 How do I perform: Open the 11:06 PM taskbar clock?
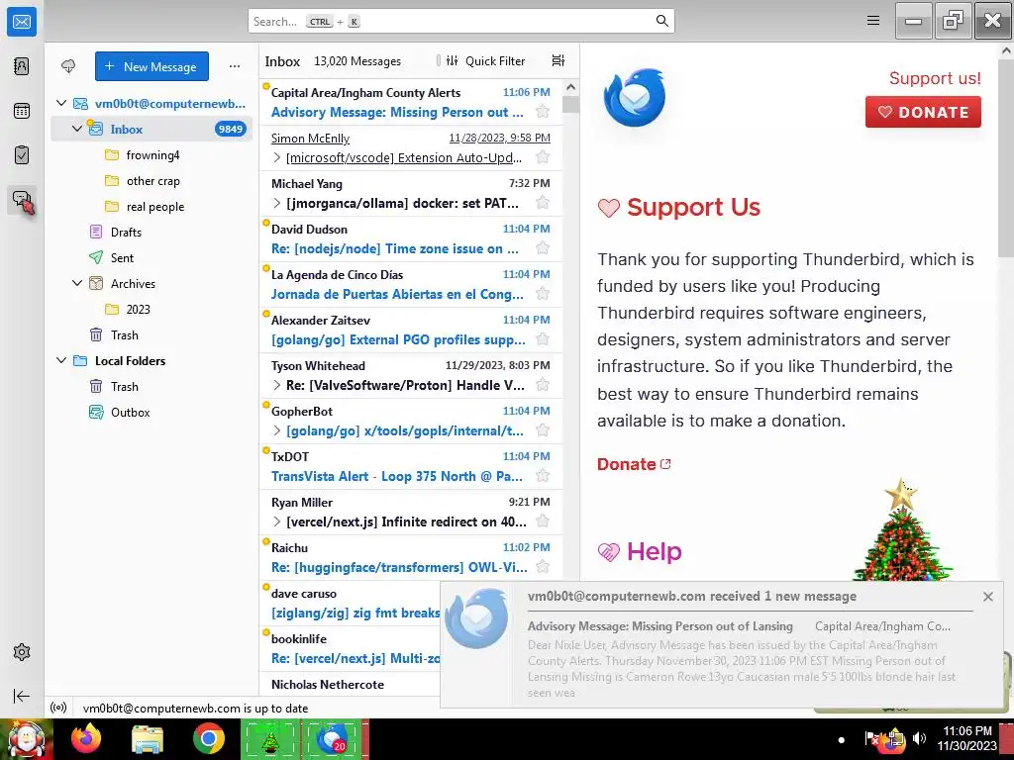967,738
